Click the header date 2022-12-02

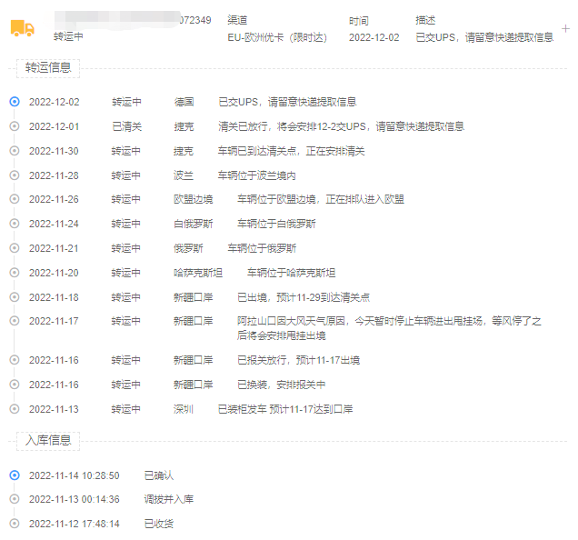point(374,37)
